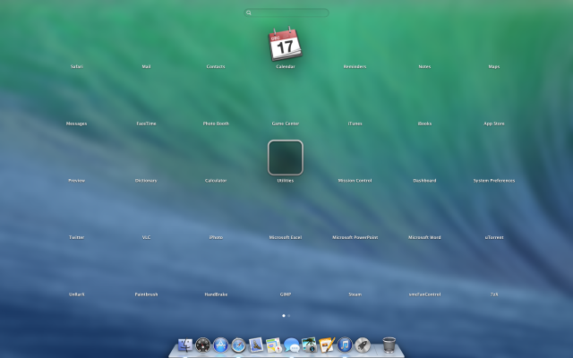Click the Mission Control app label
Viewport: 573px width, 358px height.
click(355, 181)
